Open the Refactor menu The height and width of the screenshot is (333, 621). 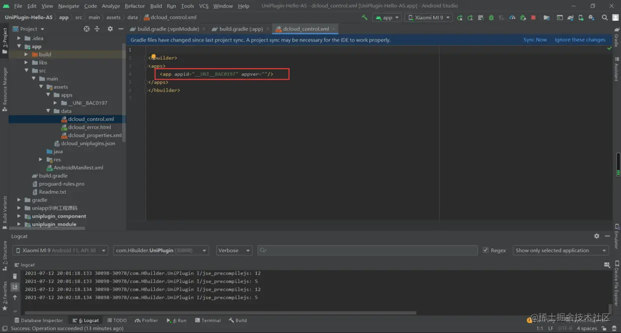pyautogui.click(x=135, y=6)
